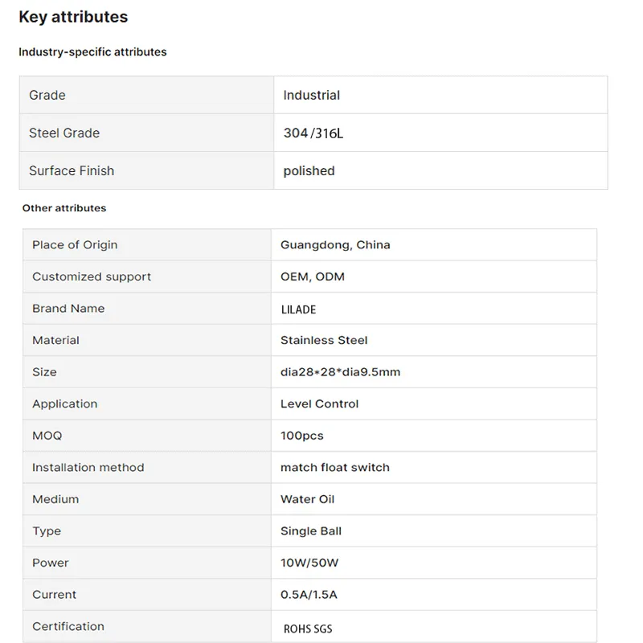Click the dia28*28*dia9.5mm size value
The image size is (643, 643).
click(x=340, y=372)
